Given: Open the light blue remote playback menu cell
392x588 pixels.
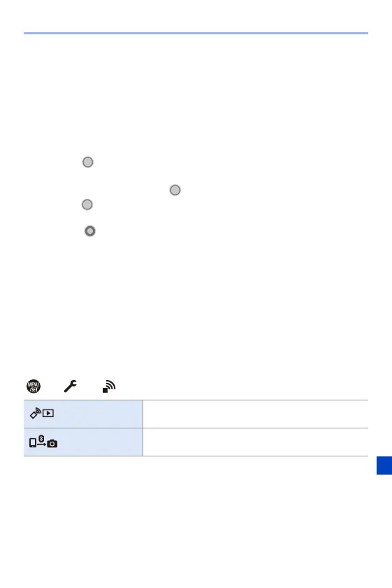Looking at the screenshot, I should [x=83, y=414].
